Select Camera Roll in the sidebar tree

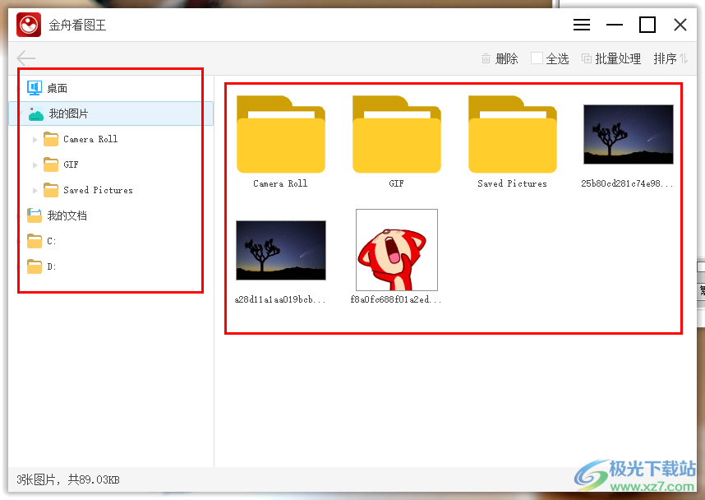pos(90,139)
